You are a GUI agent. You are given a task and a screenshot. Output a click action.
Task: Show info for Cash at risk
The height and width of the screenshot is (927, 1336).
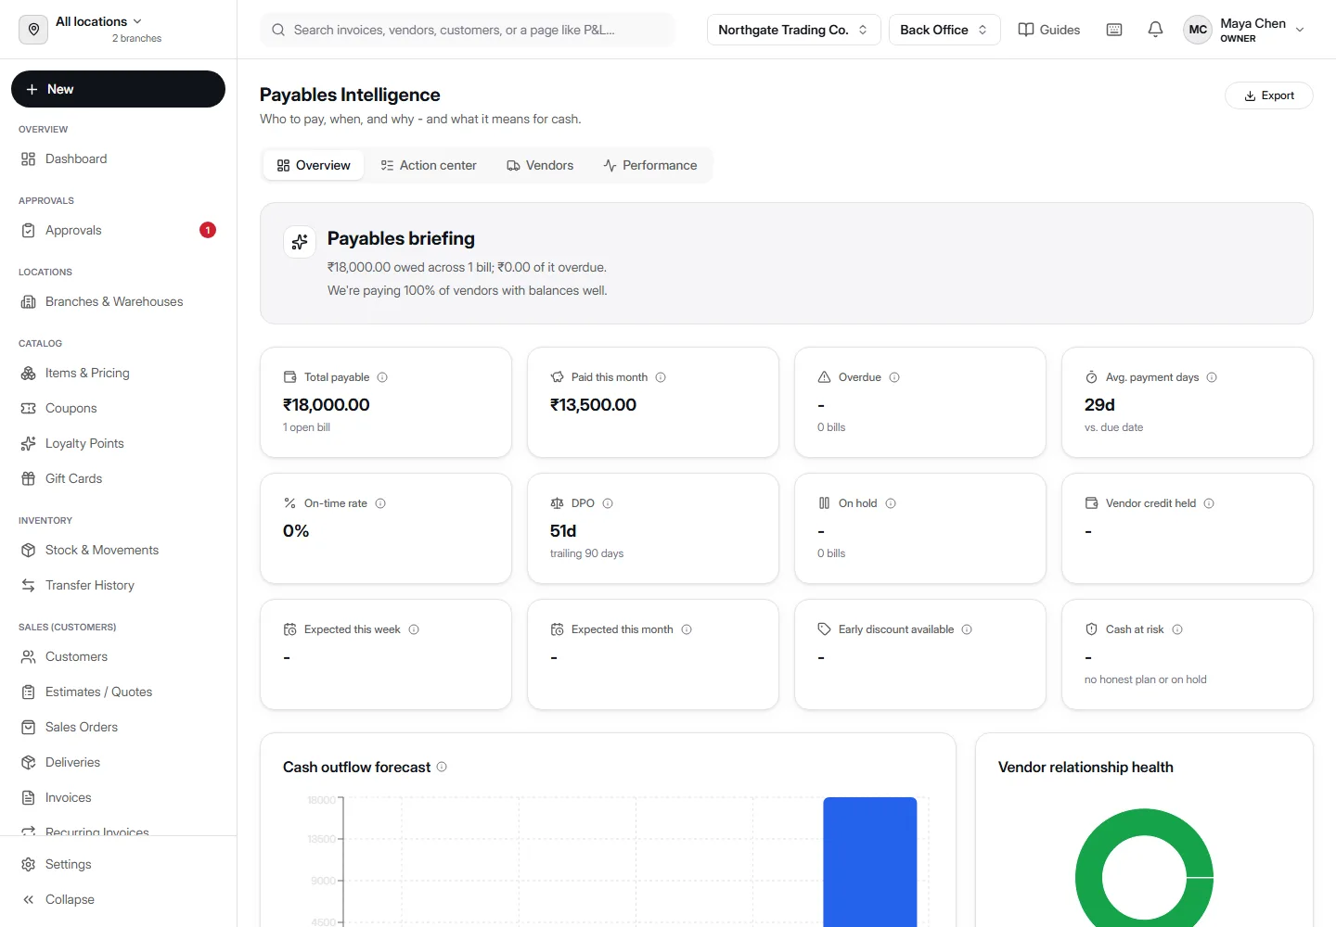(1177, 629)
